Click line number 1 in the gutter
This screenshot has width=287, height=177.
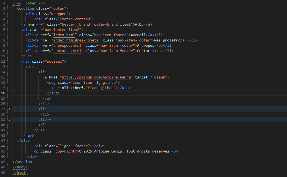tap(4, 3)
